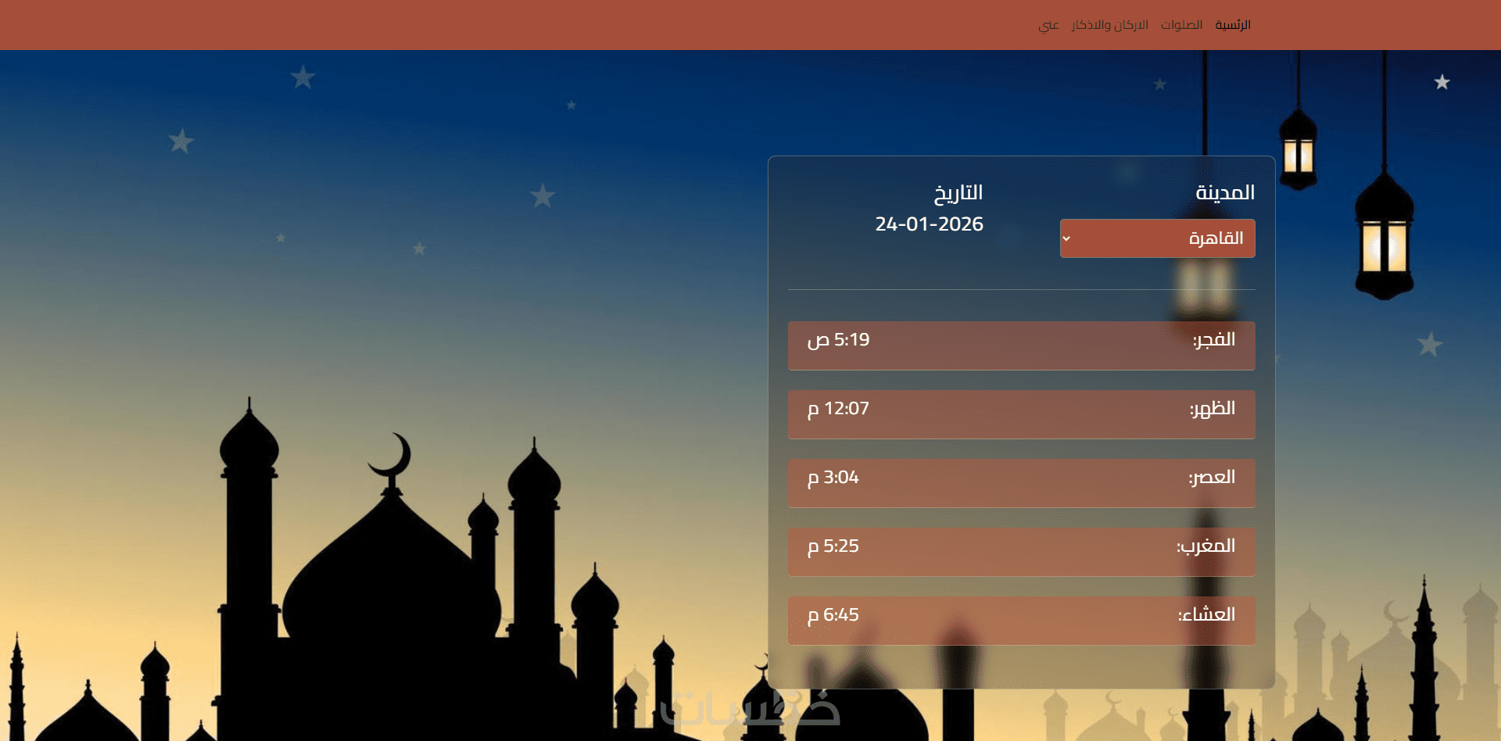Click the الفجر prayer label
Viewport: 1501px width, 741px height.
[1214, 340]
